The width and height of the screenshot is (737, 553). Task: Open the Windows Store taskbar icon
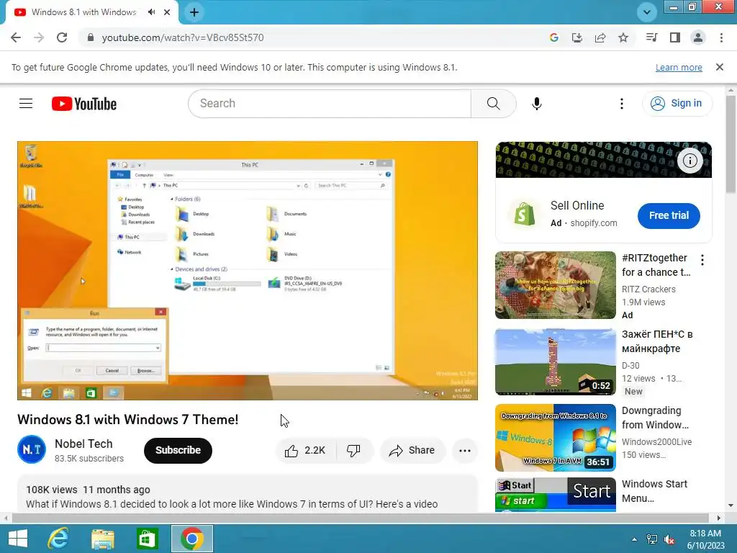click(147, 539)
